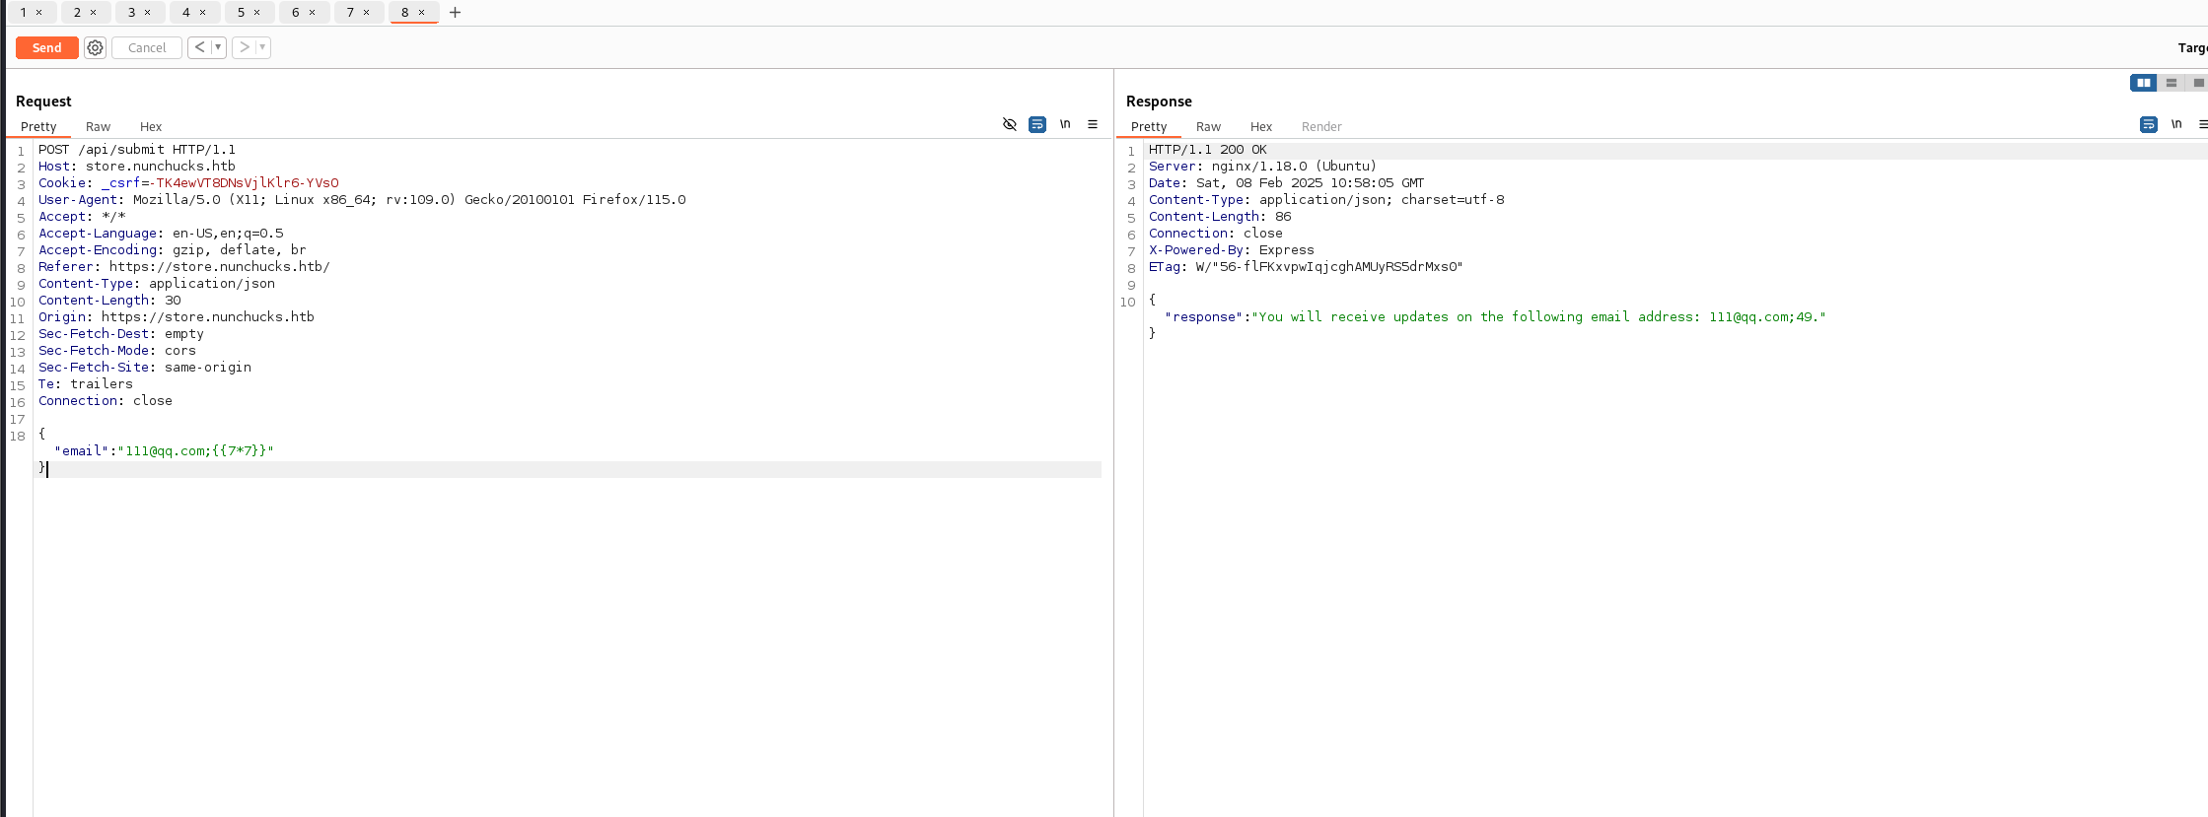
Task: Open Repeater request settings gear
Action: (95, 47)
